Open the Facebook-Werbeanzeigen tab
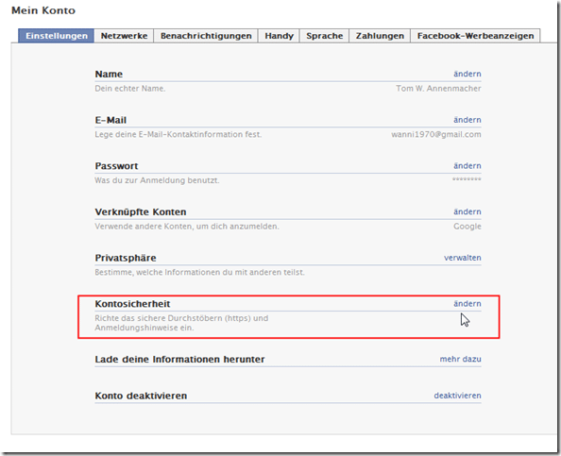Screen dimensions: 561x456 (475, 36)
